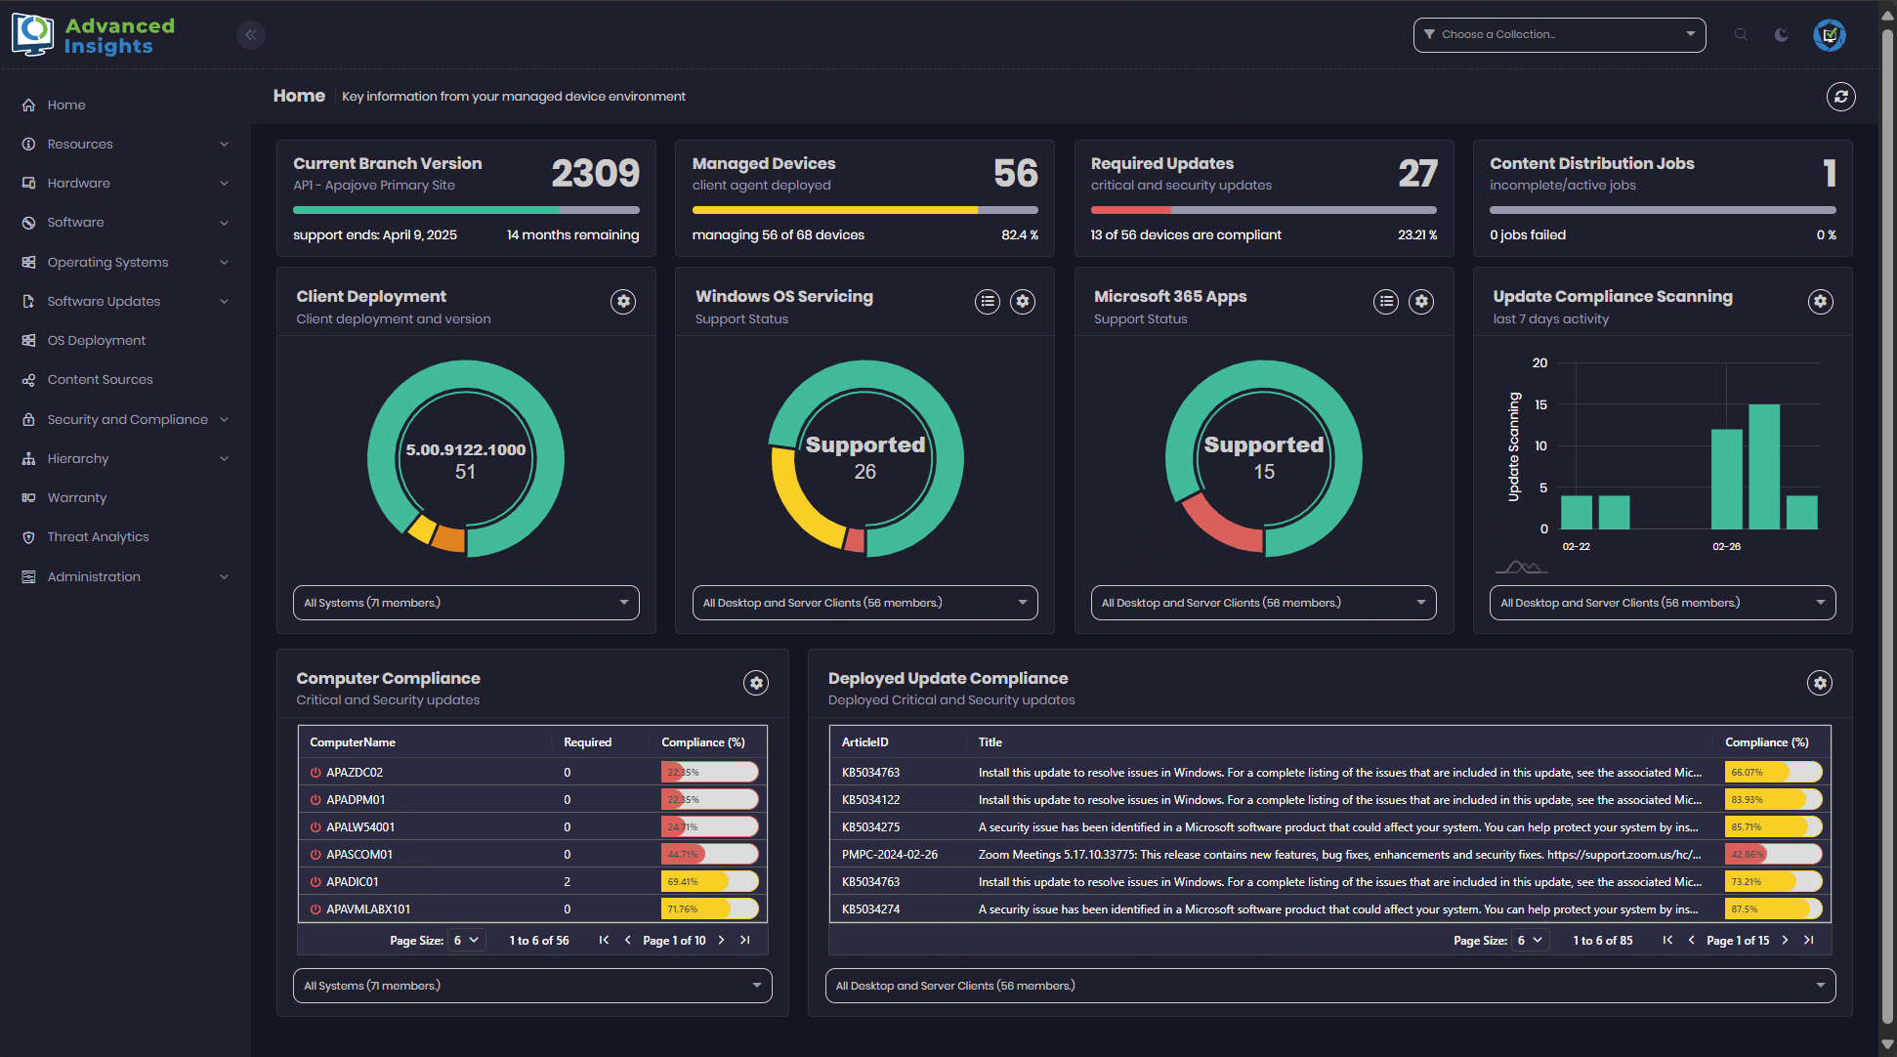Viewport: 1897px width, 1057px height.
Task: Click the power status icon next to APAZDC02
Action: (x=316, y=773)
